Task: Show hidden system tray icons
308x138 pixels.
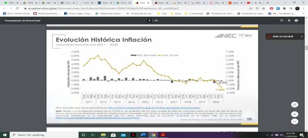Action: click(x=267, y=135)
